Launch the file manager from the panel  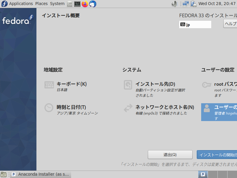click(x=70, y=4)
